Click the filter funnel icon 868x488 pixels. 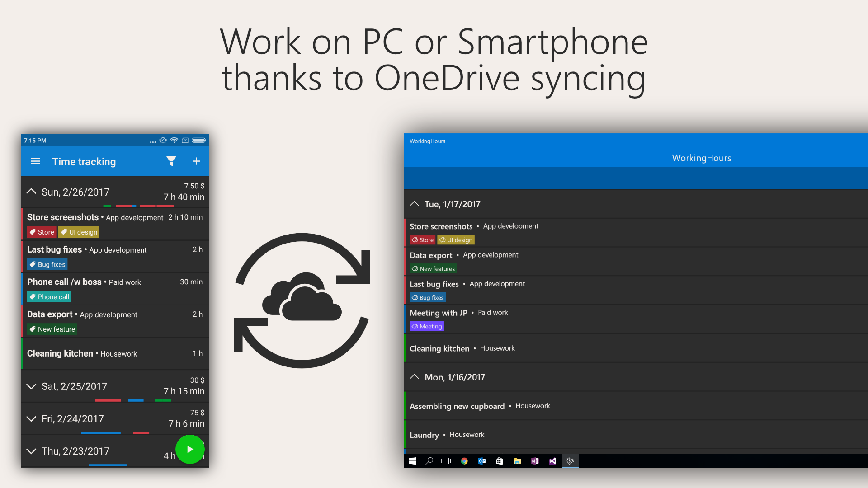tap(171, 161)
